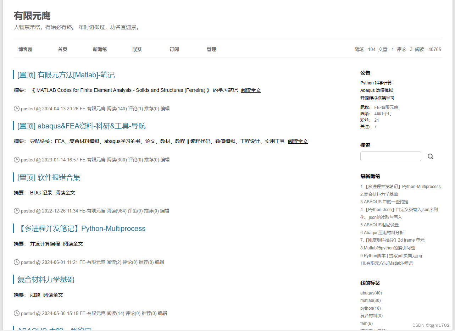The height and width of the screenshot is (331, 455).
Task: Click 阅读全文 next to 并发计算编程
Action: 73,244
